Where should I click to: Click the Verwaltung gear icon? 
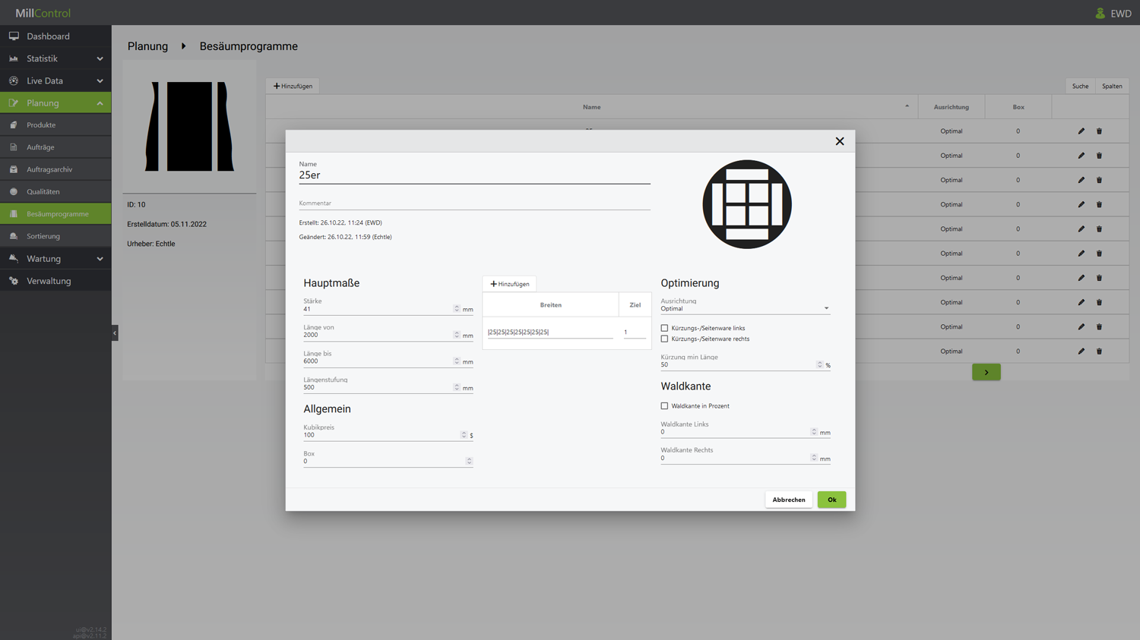click(14, 281)
